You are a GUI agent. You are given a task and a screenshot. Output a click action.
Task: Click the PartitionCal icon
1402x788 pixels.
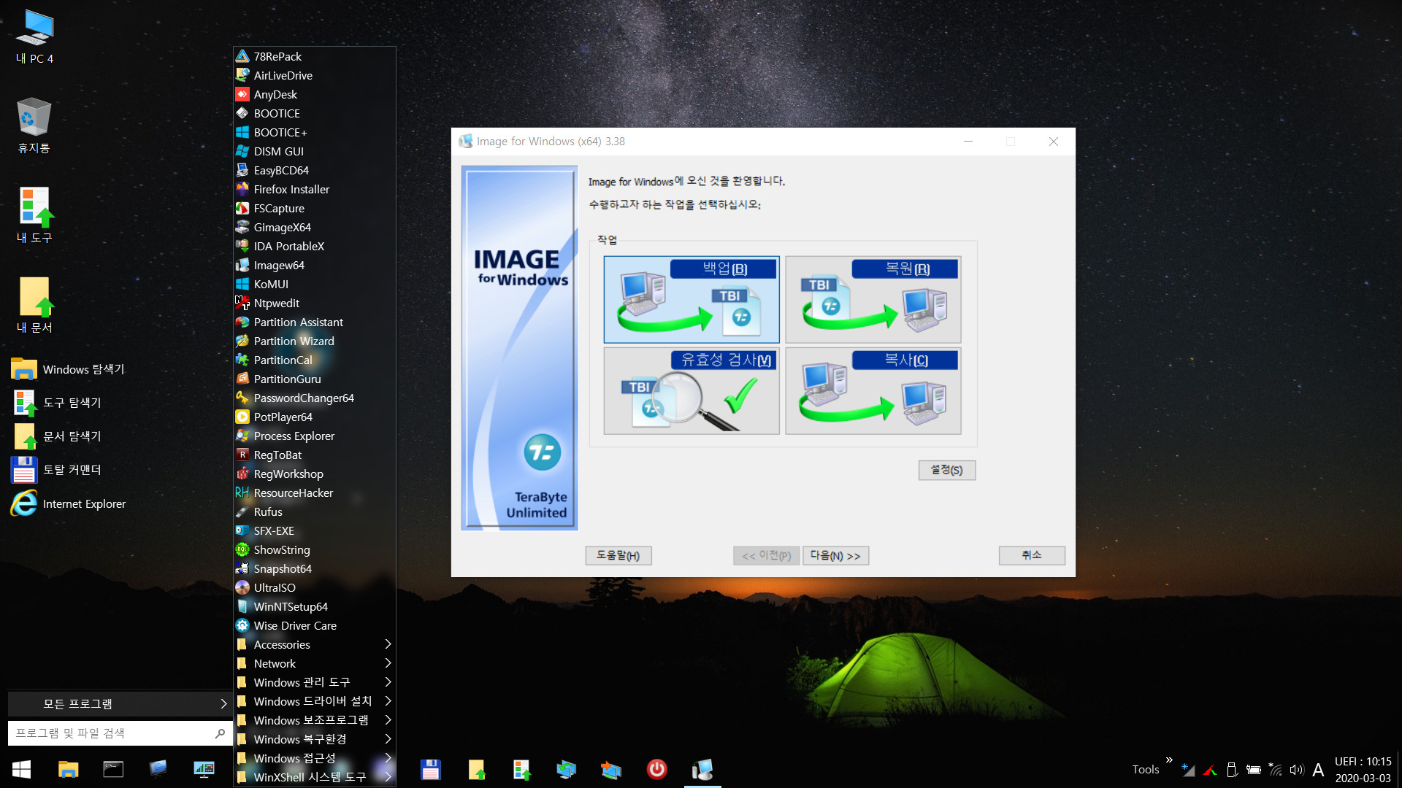242,360
